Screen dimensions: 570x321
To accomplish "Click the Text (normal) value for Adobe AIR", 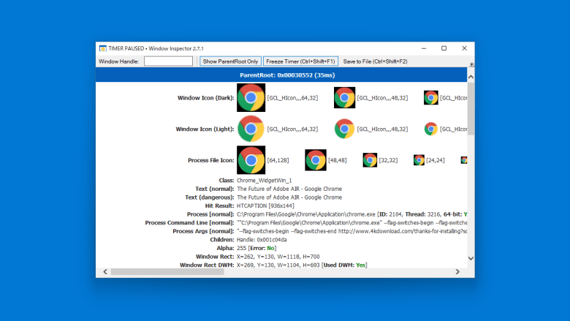I will (x=289, y=189).
